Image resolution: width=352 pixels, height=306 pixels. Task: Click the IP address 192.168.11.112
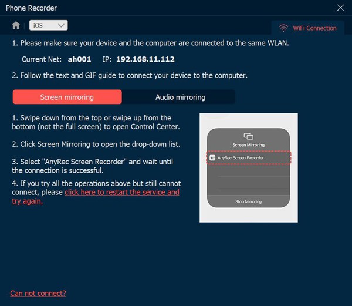click(x=145, y=59)
